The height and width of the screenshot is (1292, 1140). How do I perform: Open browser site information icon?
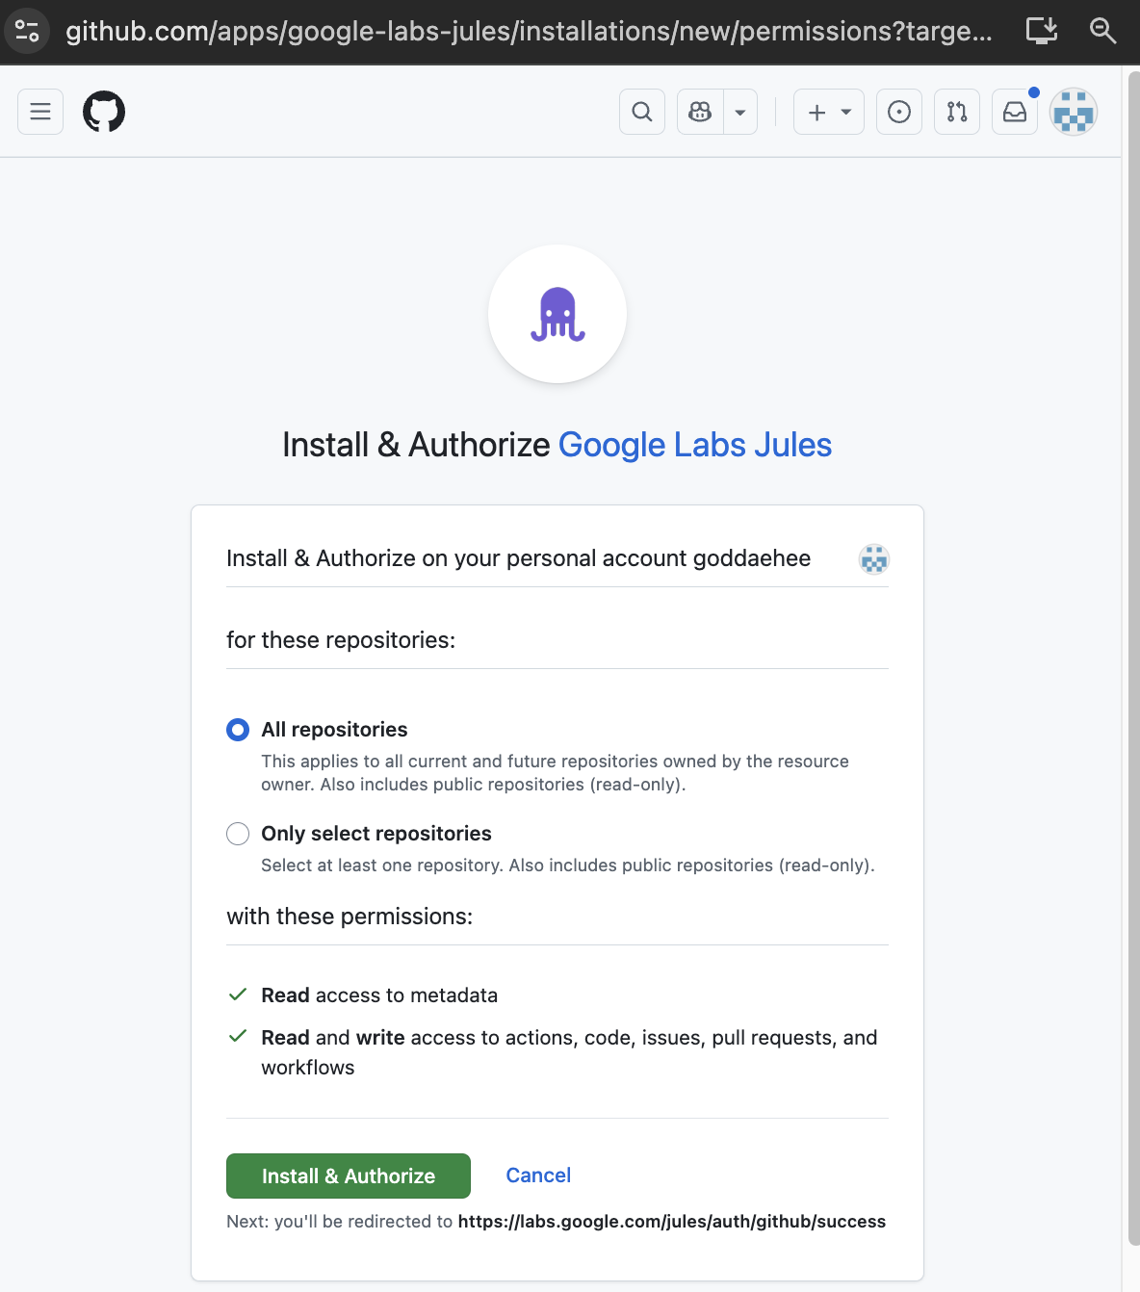pyautogui.click(x=27, y=31)
